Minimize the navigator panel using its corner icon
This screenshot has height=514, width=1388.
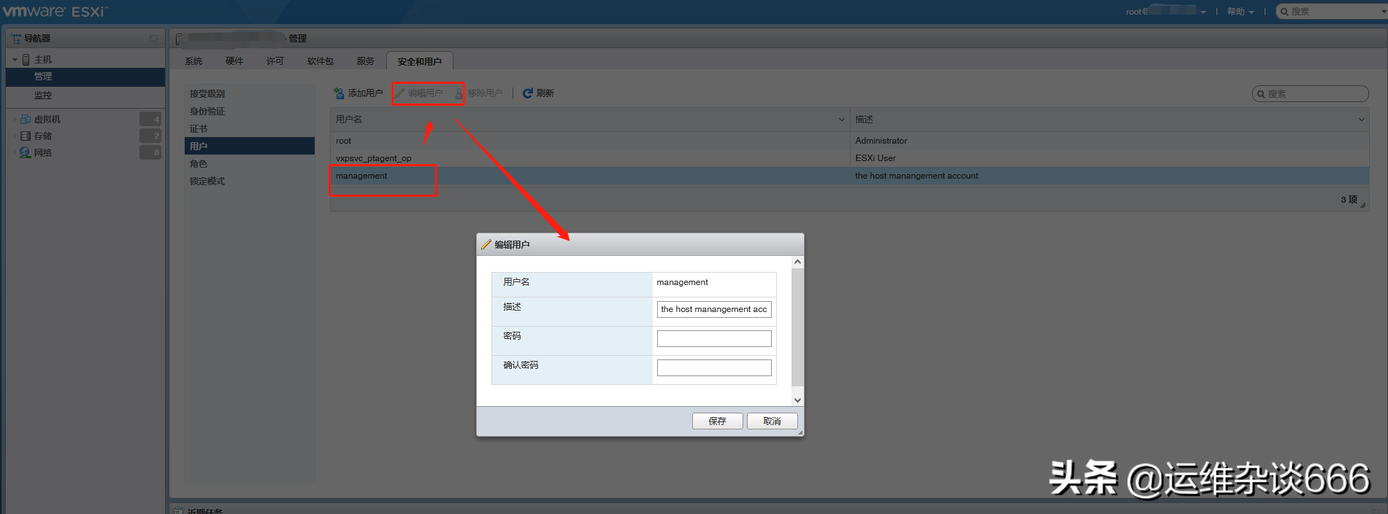[153, 38]
